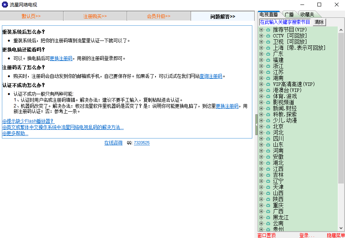345x238 pixels.
Task: Click the TV icon beside CCTV [可回放]
Action: [268, 36]
